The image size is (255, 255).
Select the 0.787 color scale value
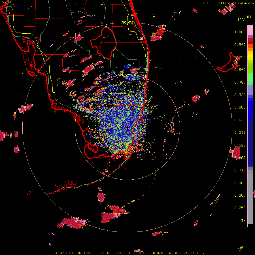[x=240, y=82]
